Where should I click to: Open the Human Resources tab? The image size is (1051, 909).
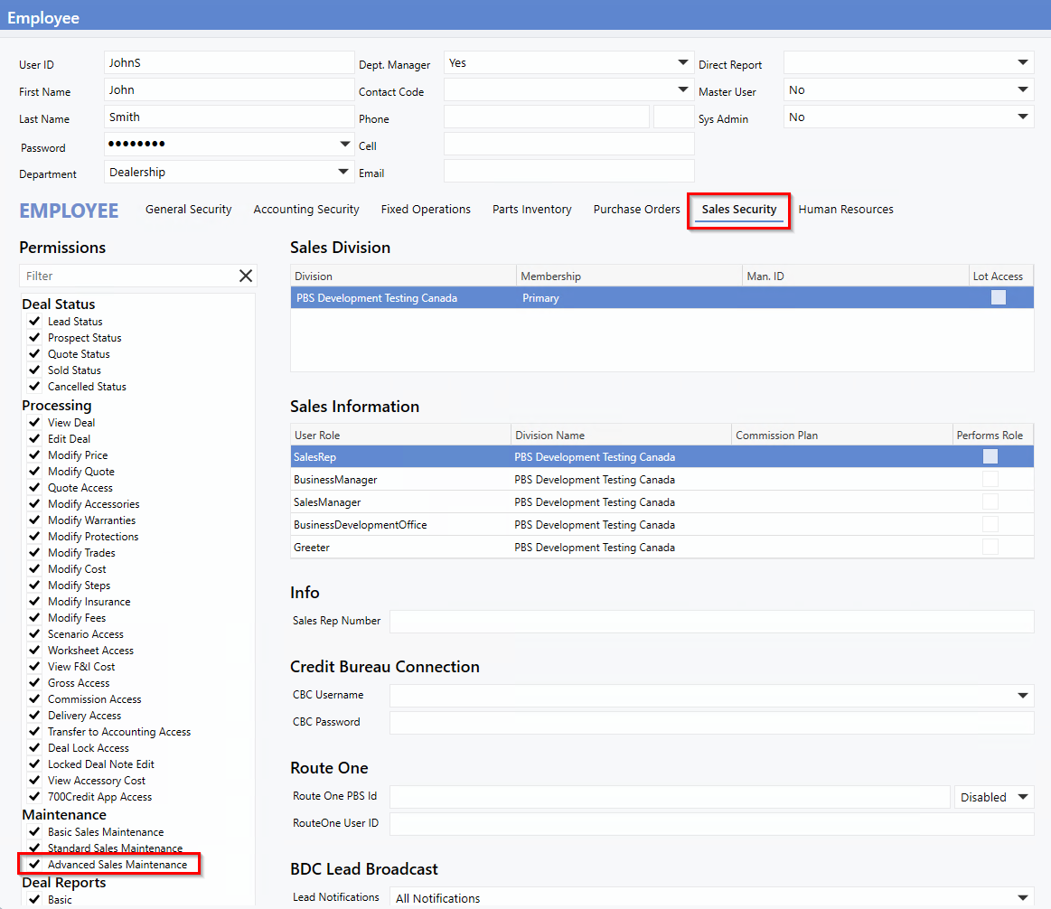point(846,210)
